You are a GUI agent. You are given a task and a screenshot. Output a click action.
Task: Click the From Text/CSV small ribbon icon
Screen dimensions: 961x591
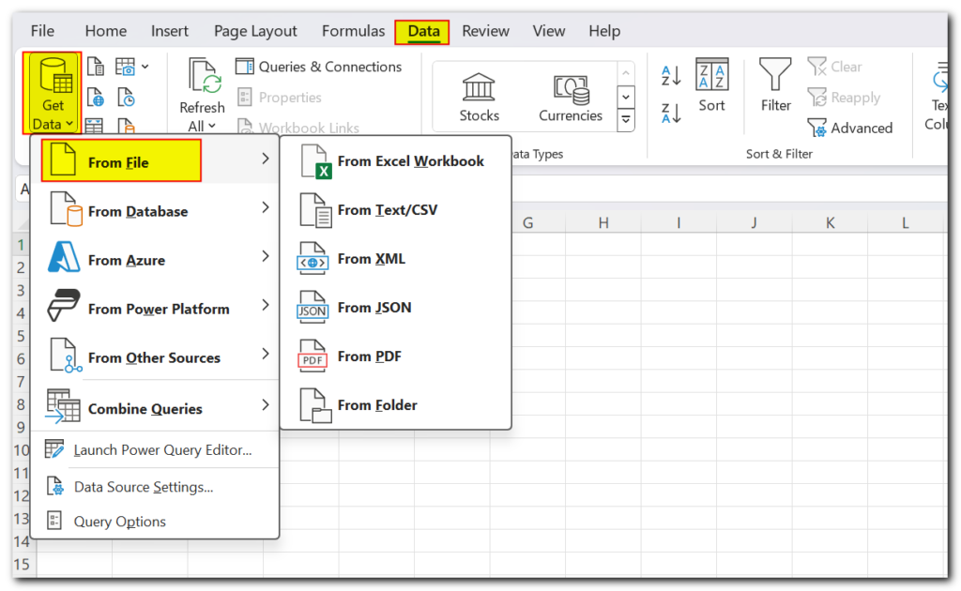[x=96, y=67]
